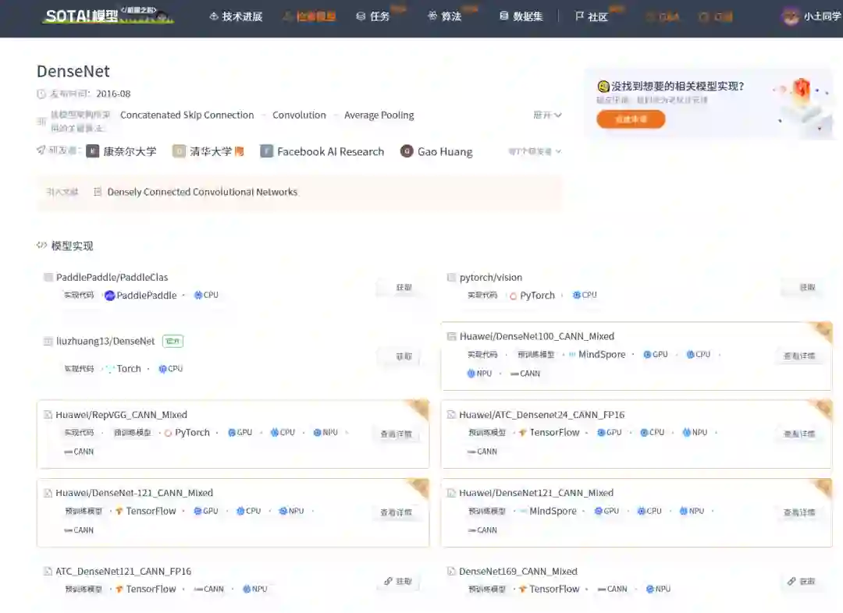Open the 技术进展 nav item
The width and height of the screenshot is (843, 613).
236,16
